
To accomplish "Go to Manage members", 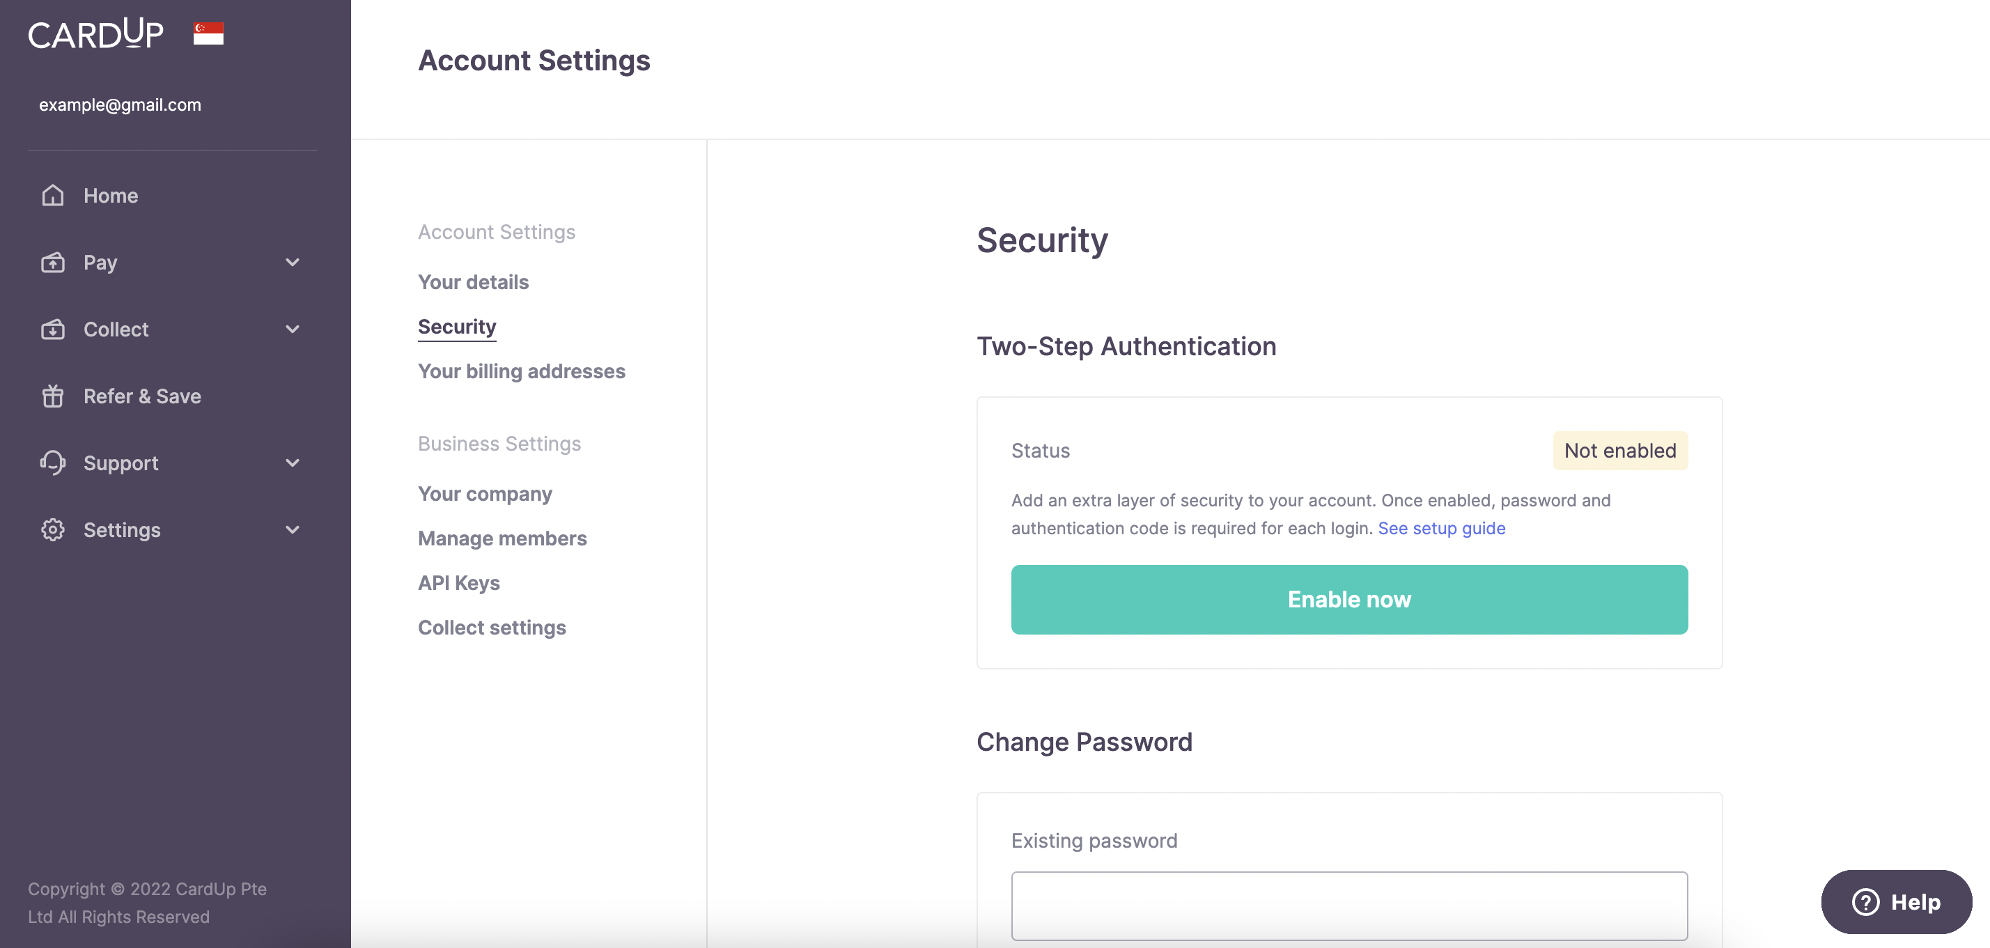I will point(502,538).
